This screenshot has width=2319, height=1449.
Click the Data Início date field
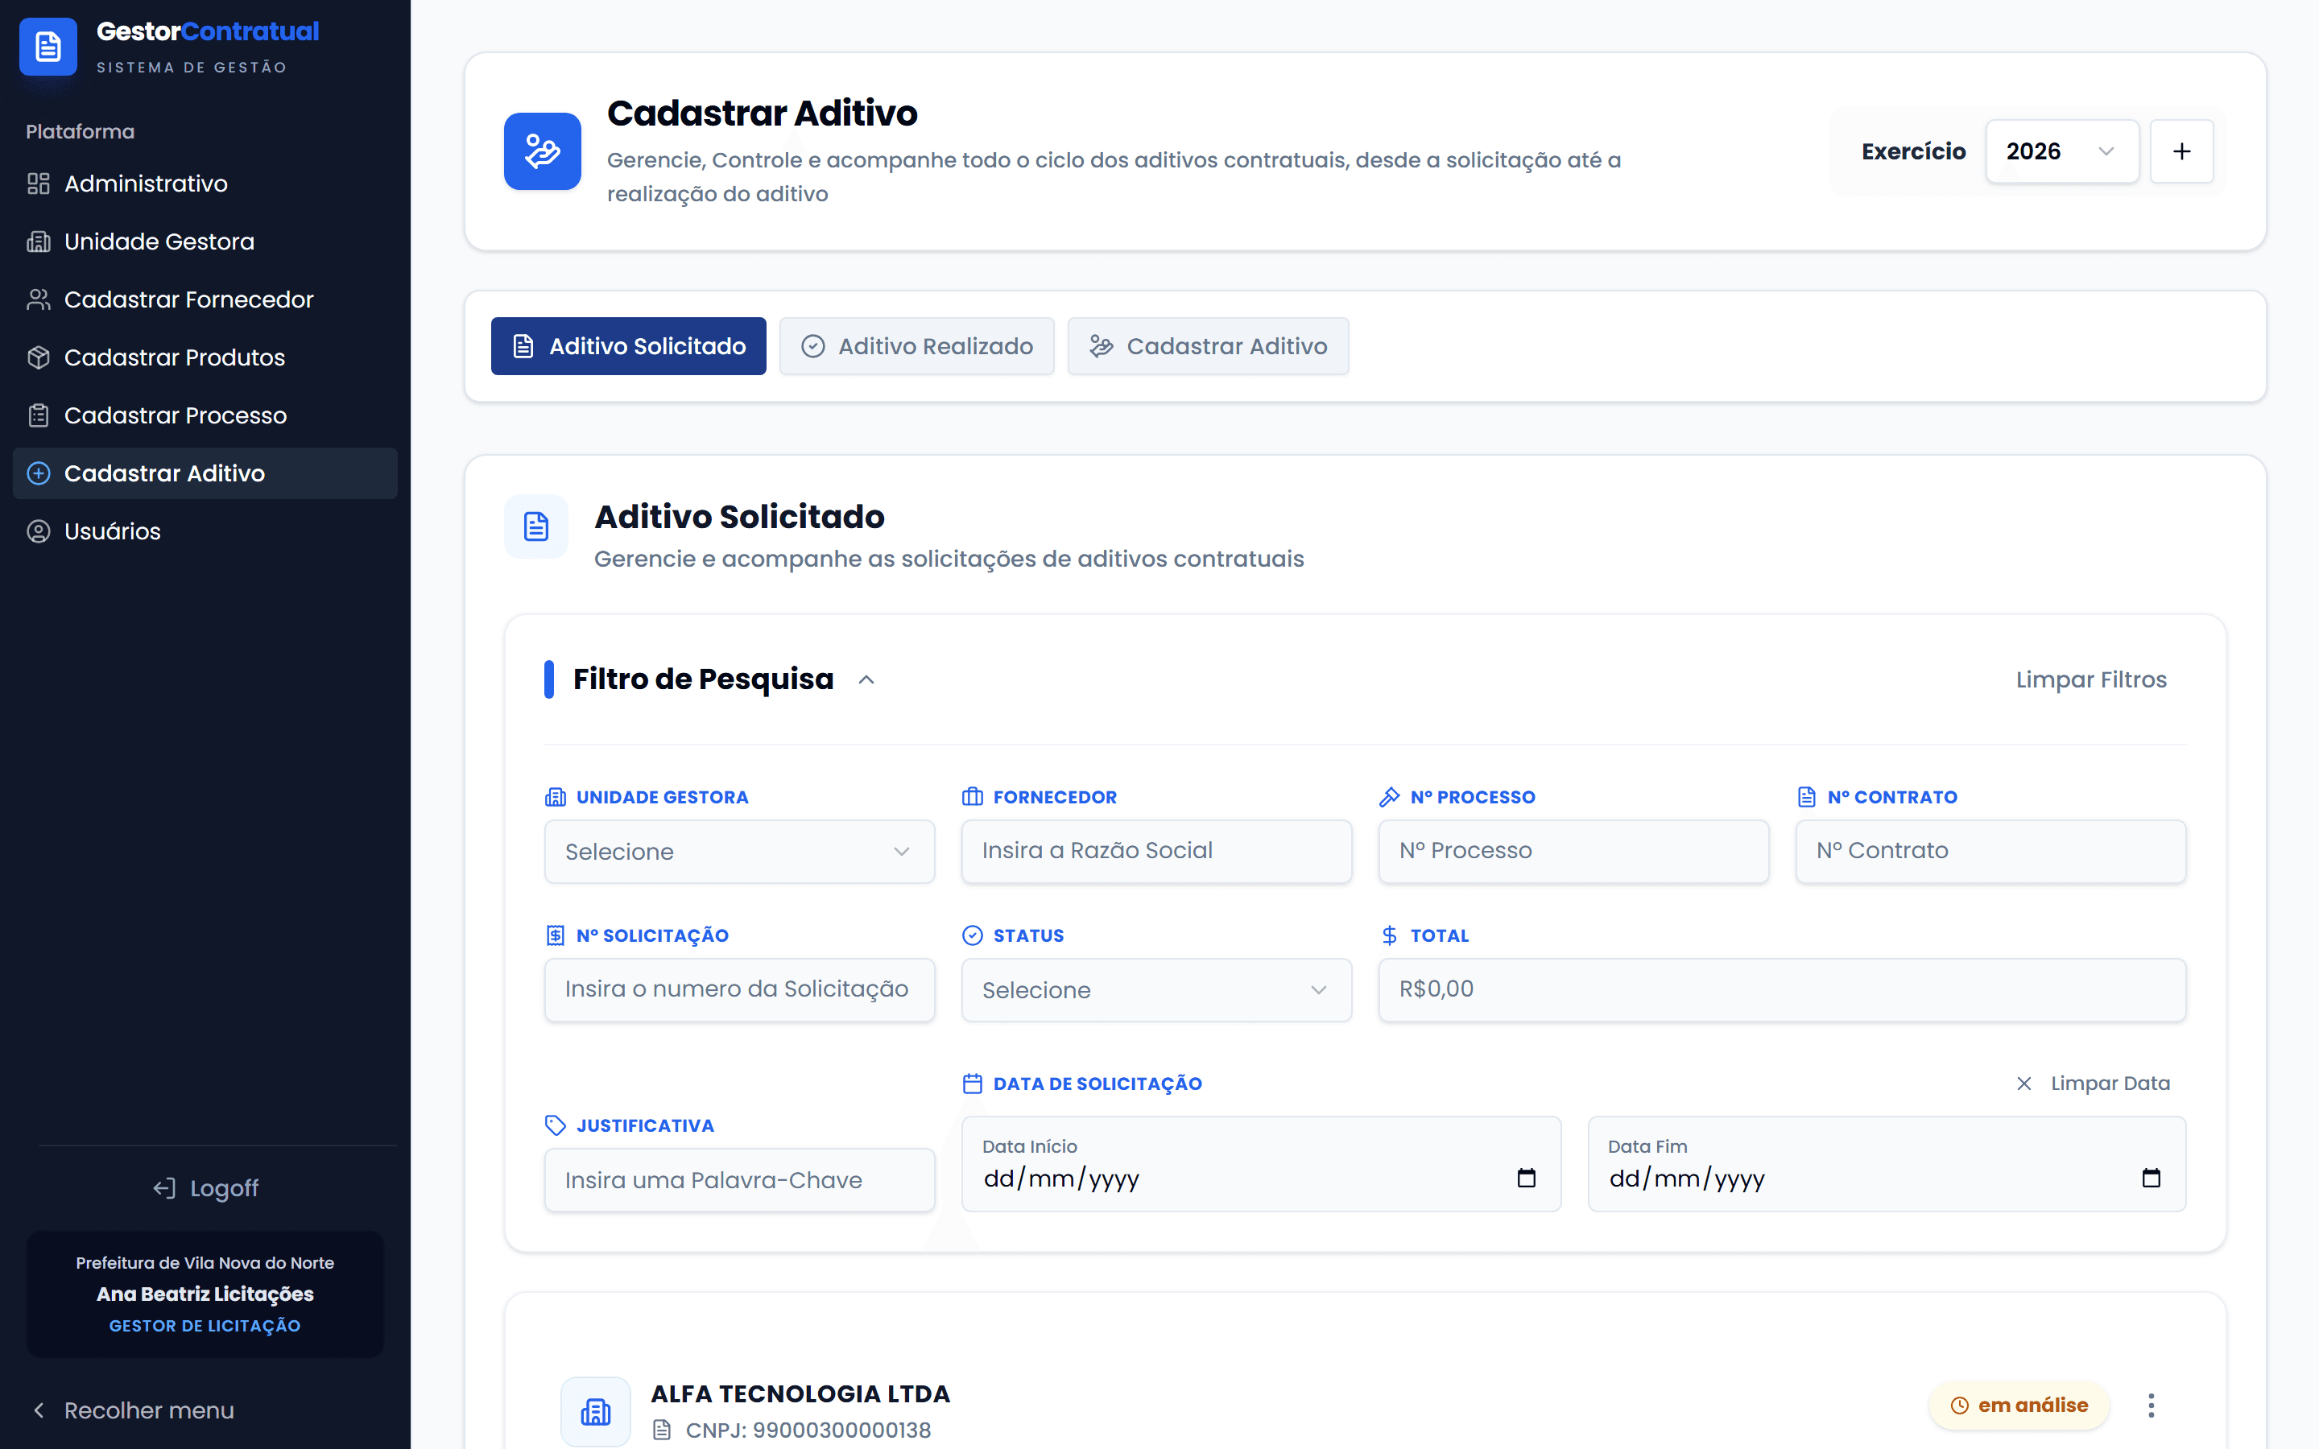[x=1261, y=1163]
